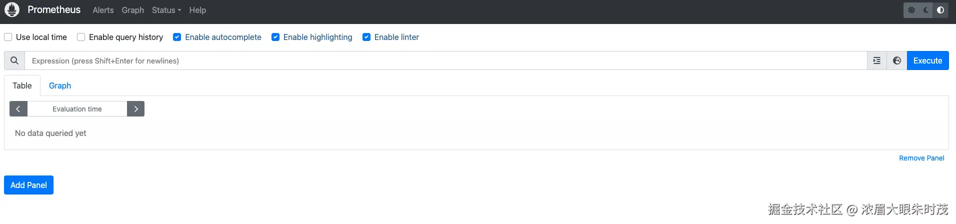Switch to light theme sun icon
Image resolution: width=956 pixels, height=224 pixels.
(911, 10)
